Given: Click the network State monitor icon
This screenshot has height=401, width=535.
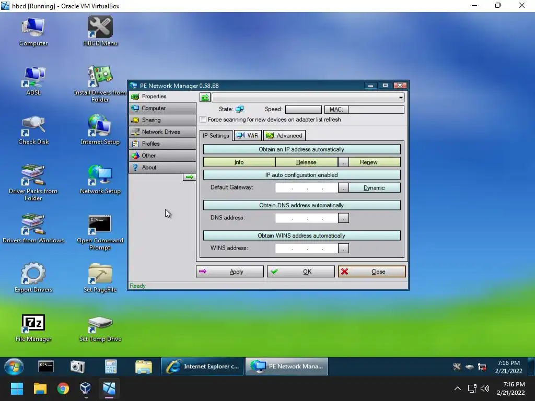Looking at the screenshot, I should [x=239, y=109].
